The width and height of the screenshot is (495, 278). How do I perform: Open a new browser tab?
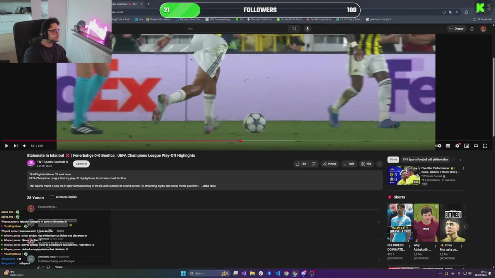pos(148,4)
